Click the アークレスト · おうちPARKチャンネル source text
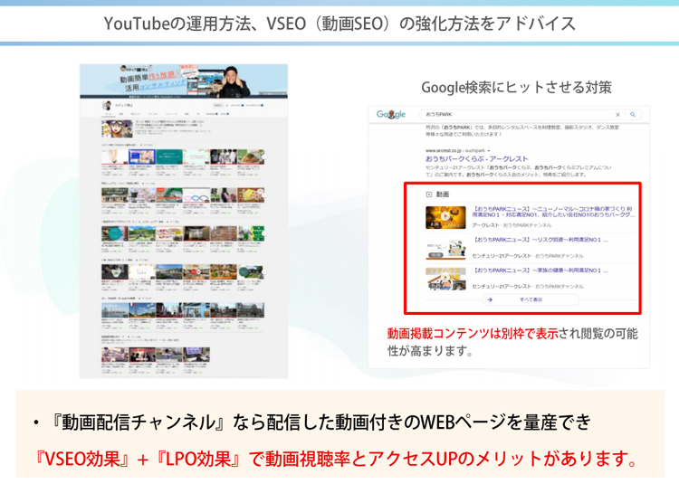Image resolution: width=679 pixels, height=484 pixels. point(512,225)
